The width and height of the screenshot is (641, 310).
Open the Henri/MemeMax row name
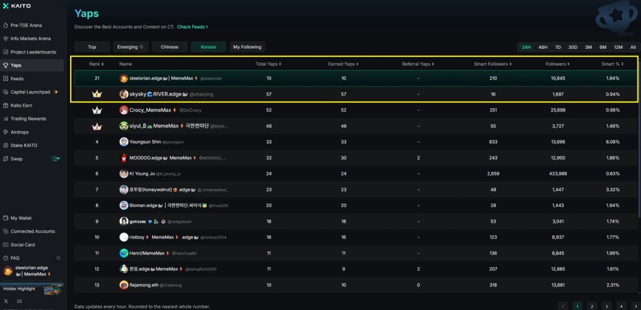click(149, 253)
